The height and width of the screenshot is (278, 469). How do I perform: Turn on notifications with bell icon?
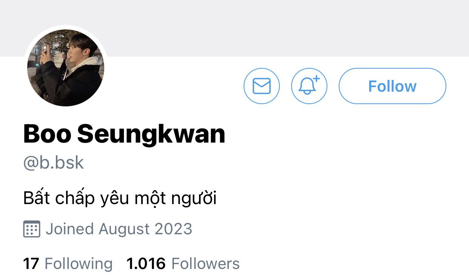pyautogui.click(x=309, y=86)
